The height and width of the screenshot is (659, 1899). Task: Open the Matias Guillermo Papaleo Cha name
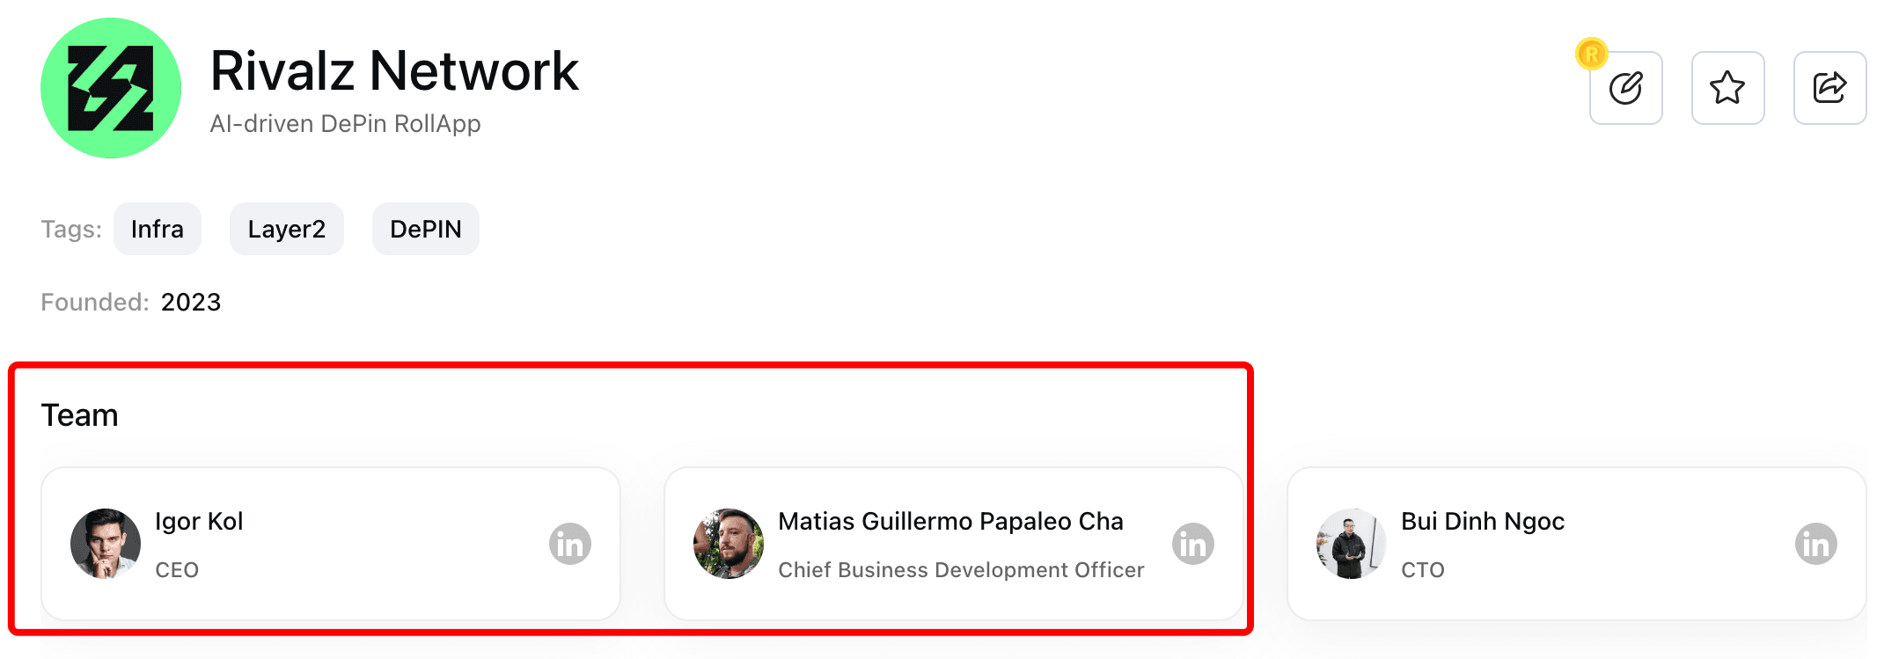[950, 522]
